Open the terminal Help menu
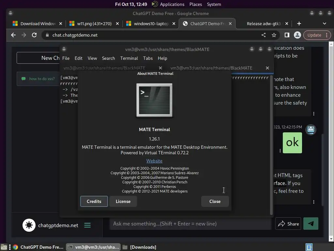 click(162, 58)
